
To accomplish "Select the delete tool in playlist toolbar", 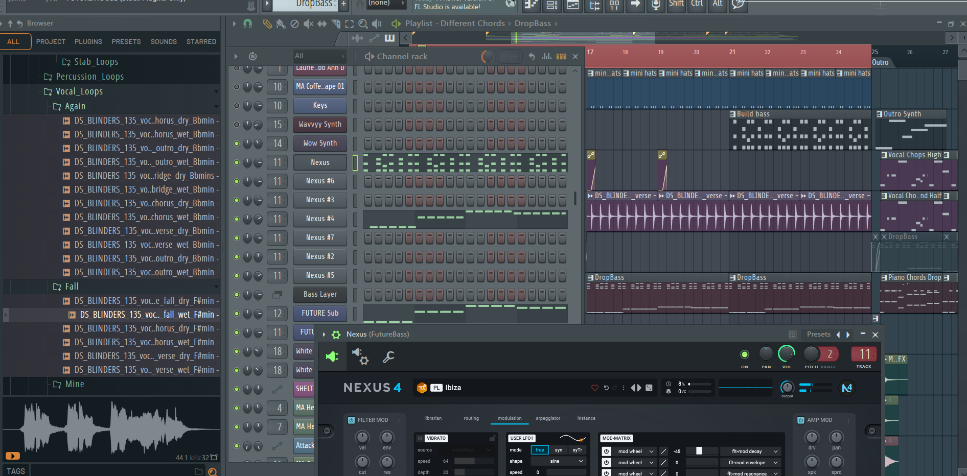I will (294, 23).
